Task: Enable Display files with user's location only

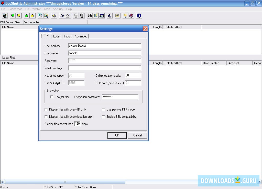Action: point(46,117)
